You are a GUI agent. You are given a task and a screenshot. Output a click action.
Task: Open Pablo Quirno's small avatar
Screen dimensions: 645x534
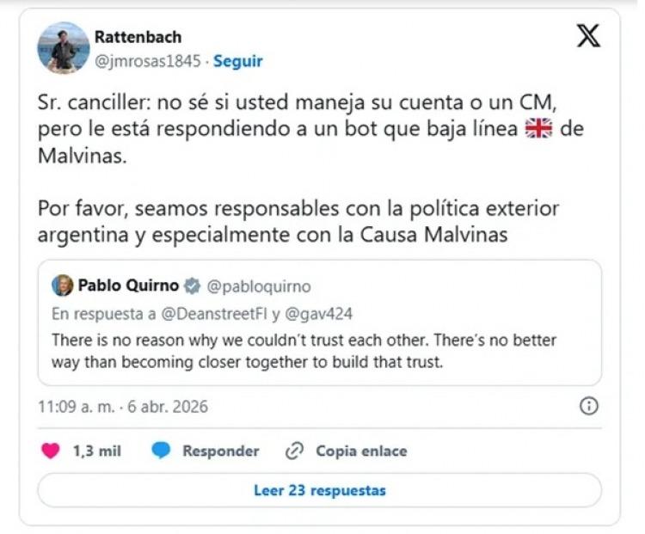click(62, 285)
